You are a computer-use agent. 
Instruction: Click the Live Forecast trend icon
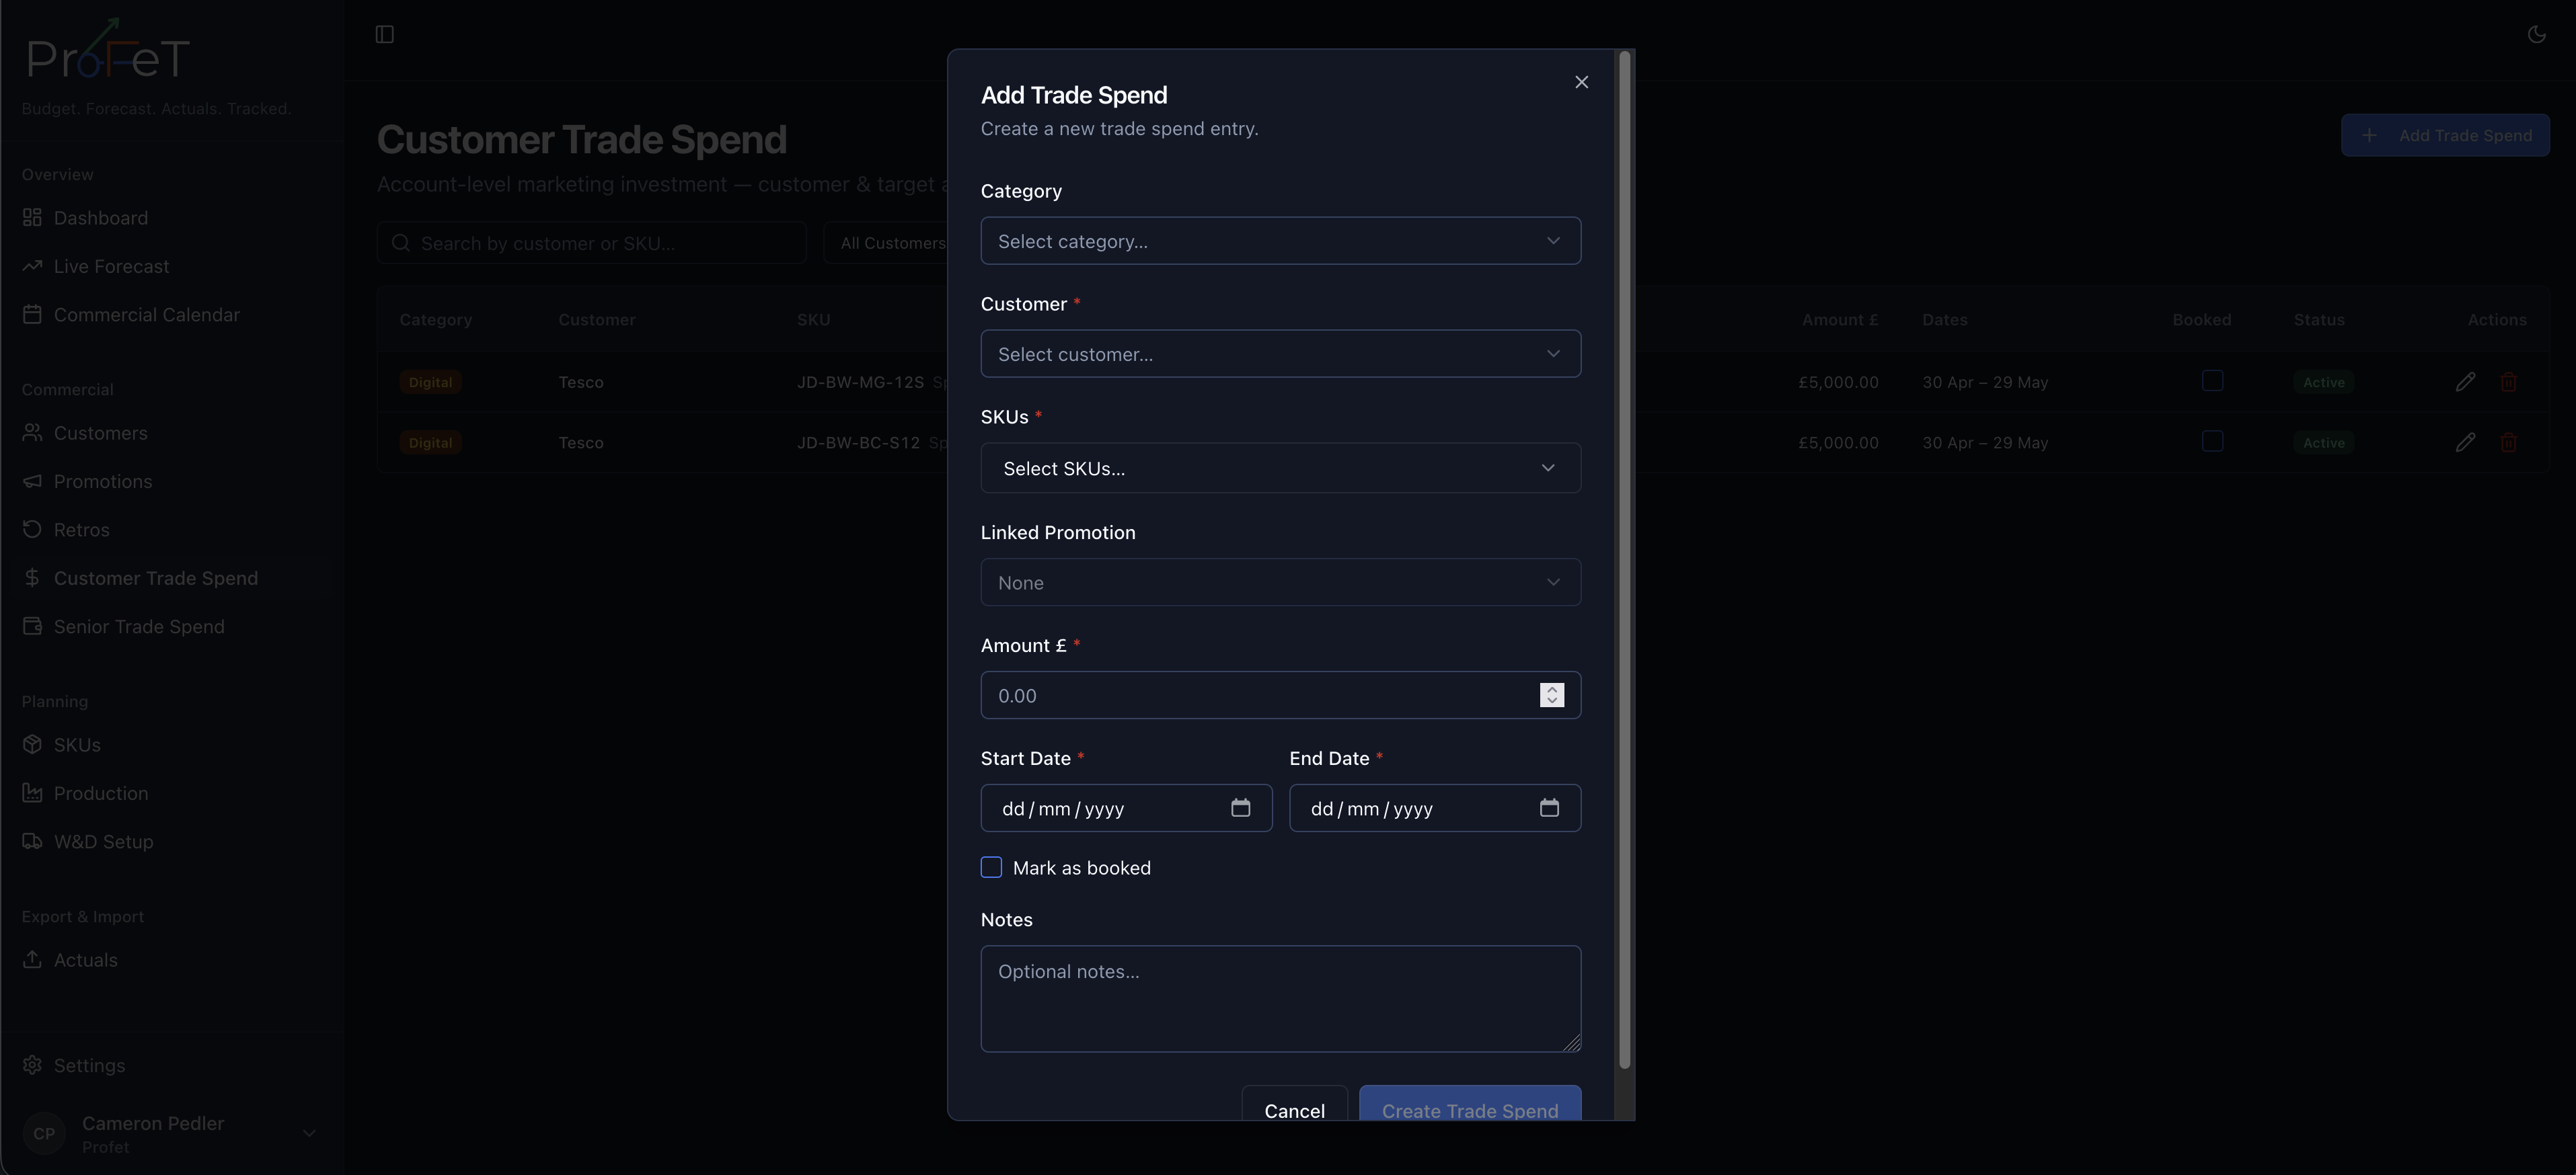tap(32, 266)
